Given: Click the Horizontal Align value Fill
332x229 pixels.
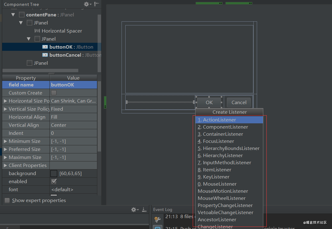Looking at the screenshot, I should [x=73, y=117].
